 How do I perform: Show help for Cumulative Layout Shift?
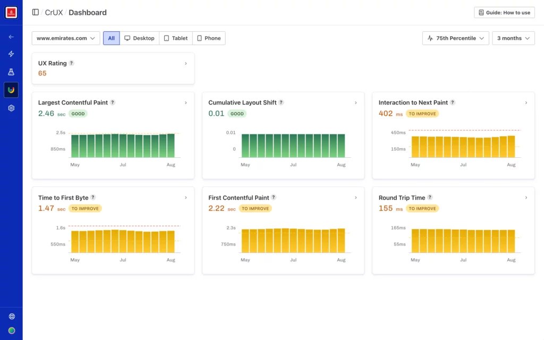point(281,103)
